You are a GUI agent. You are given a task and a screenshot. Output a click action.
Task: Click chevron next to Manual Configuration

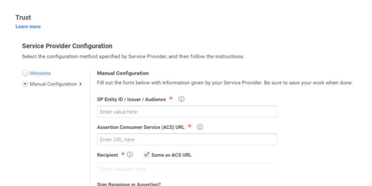[81, 84]
